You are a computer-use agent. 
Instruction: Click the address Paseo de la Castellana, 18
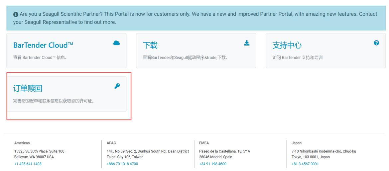pos(224,151)
